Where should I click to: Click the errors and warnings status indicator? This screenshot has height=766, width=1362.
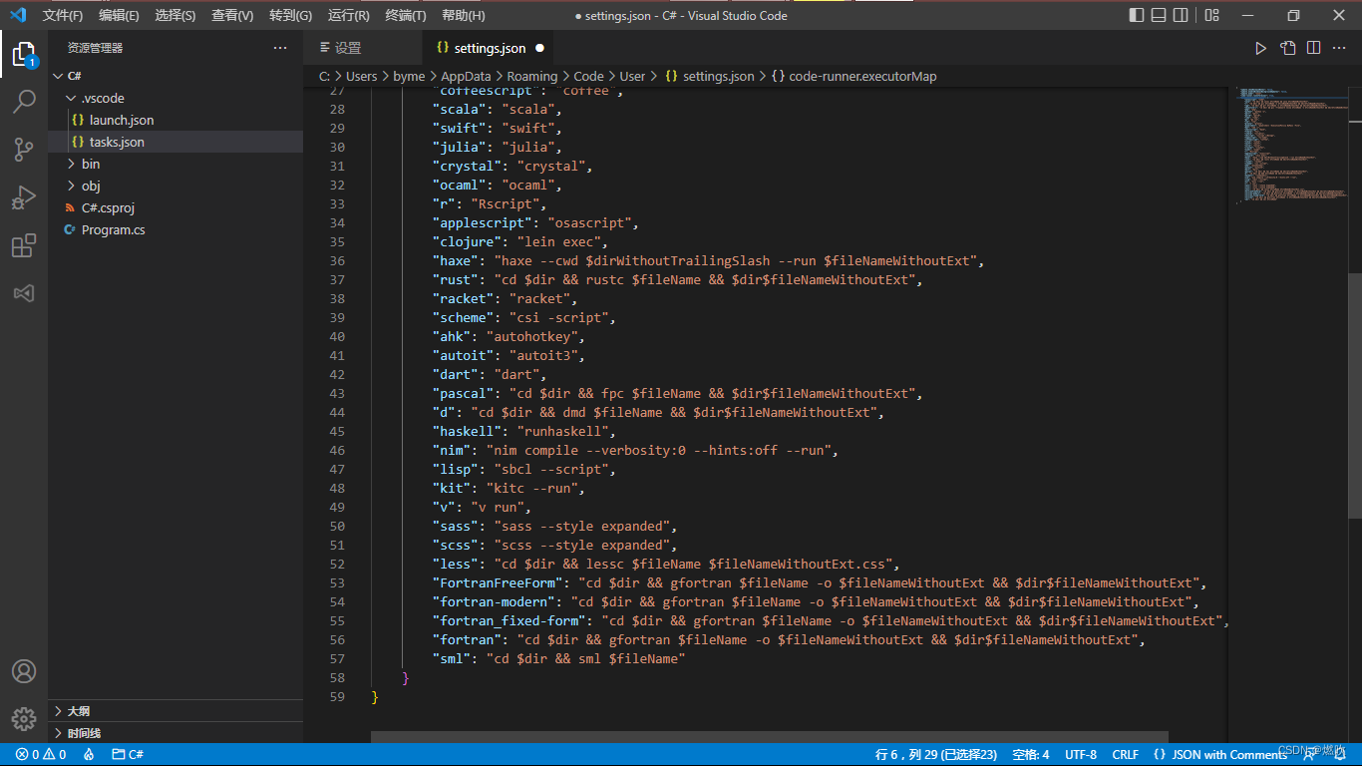pyautogui.click(x=41, y=755)
